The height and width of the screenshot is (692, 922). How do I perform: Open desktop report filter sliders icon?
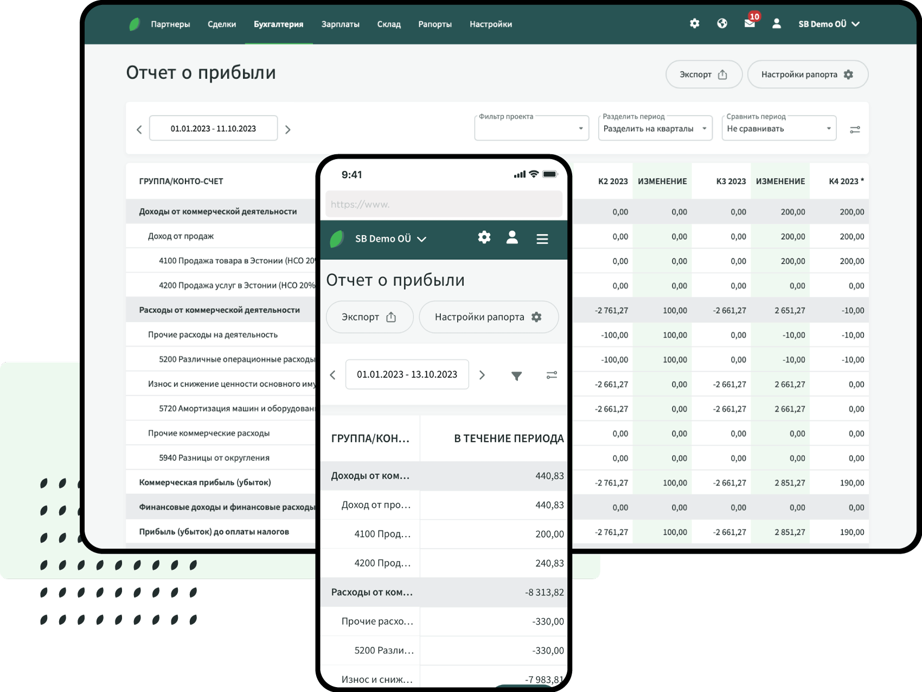pyautogui.click(x=855, y=130)
